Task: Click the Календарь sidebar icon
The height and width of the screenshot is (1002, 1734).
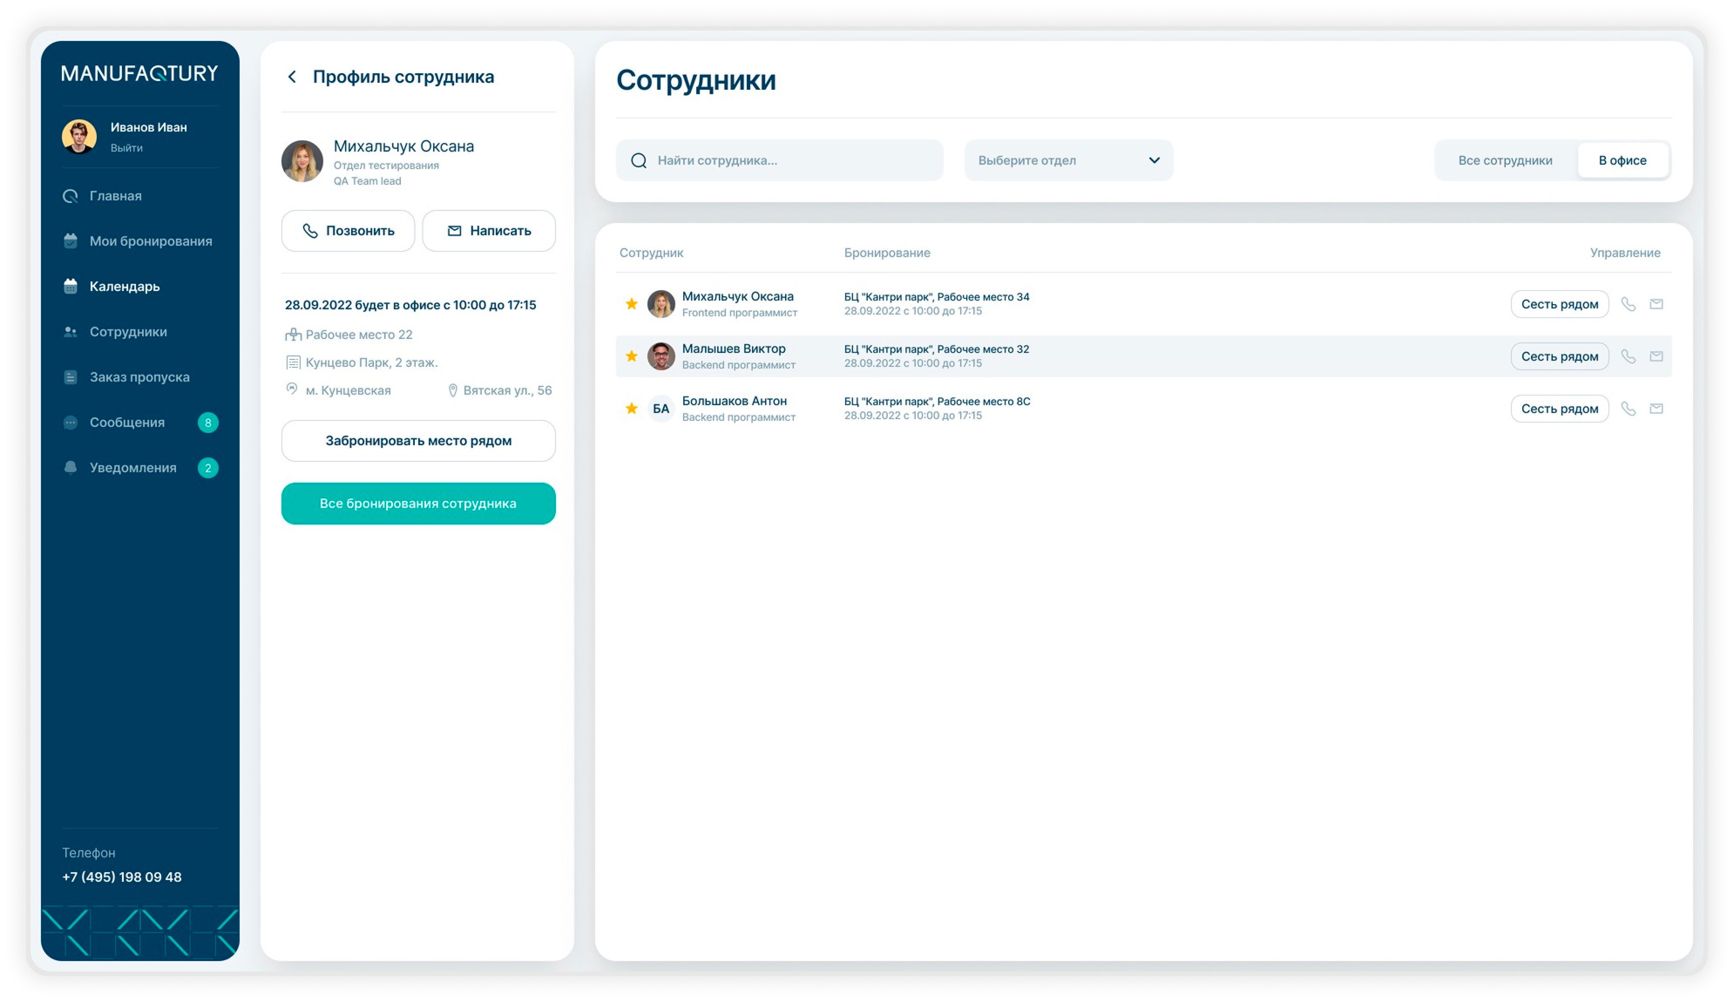Action: [70, 286]
